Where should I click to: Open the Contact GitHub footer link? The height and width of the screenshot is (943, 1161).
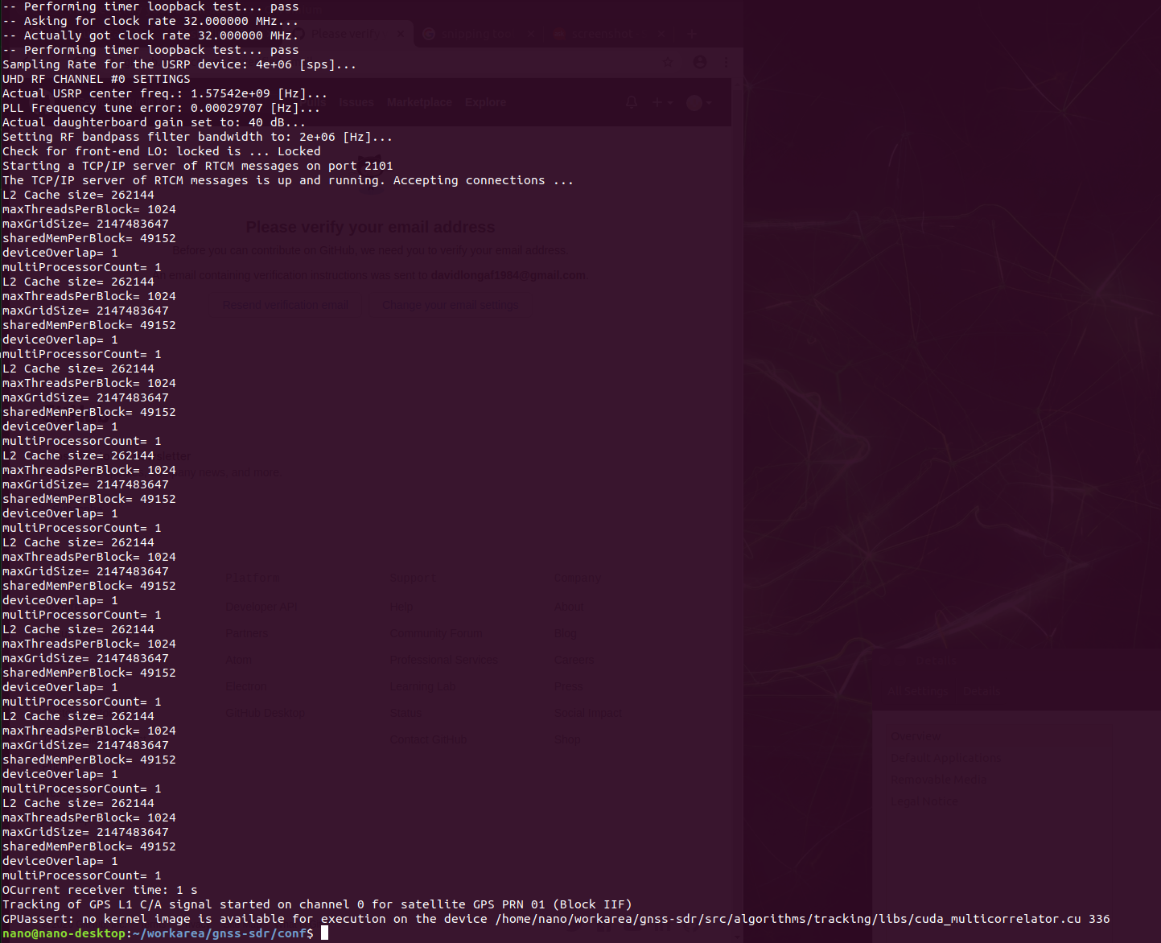pos(428,739)
